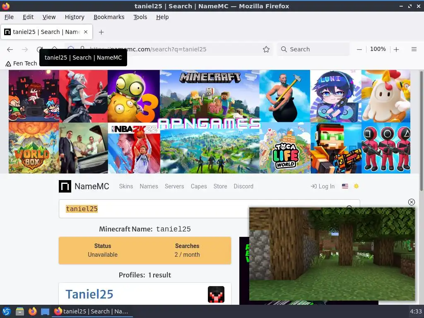
Task: Change language using the US flag icon
Action: (345, 186)
